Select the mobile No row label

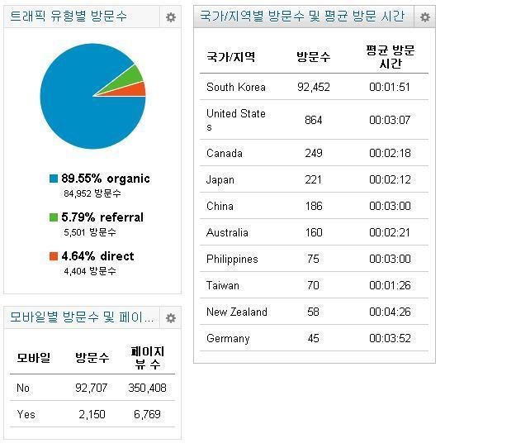tap(23, 388)
